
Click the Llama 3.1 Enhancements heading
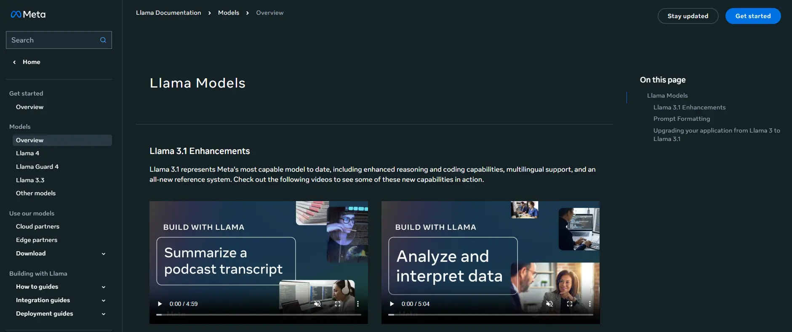pyautogui.click(x=200, y=151)
